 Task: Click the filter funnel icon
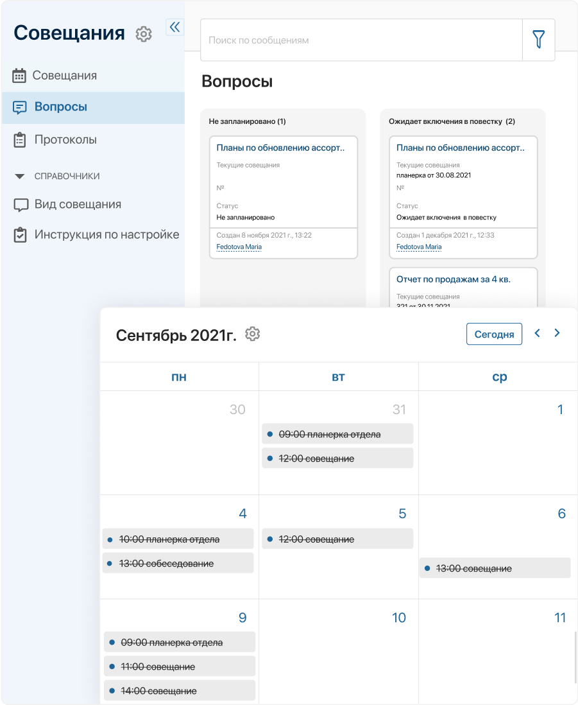539,40
